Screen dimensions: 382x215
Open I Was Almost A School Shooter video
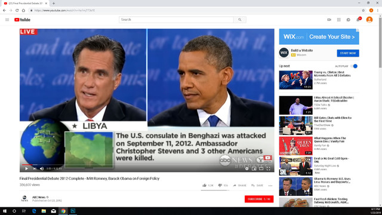(296, 105)
